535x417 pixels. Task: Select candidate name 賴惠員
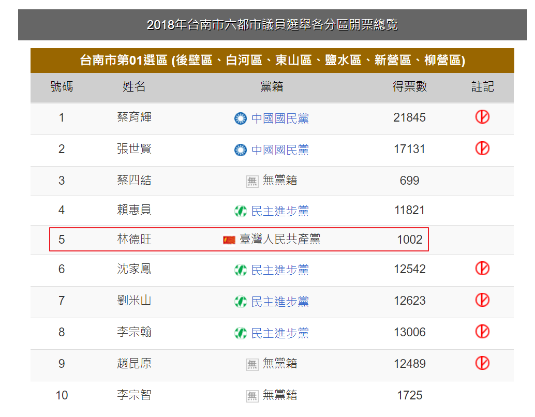tap(134, 210)
